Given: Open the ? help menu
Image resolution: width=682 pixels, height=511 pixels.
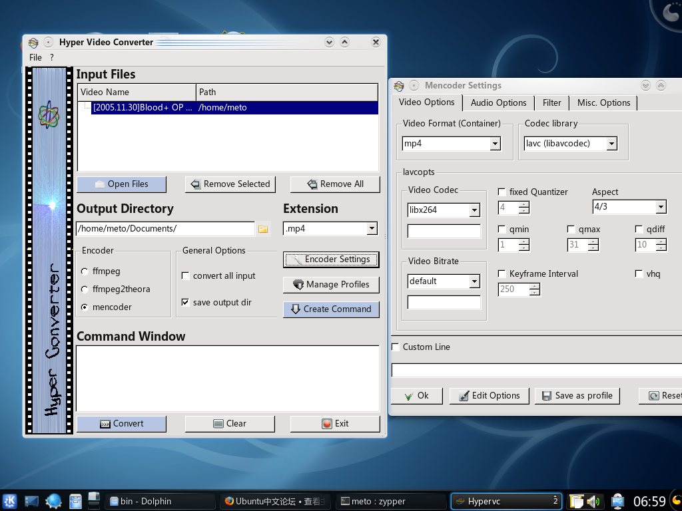Looking at the screenshot, I should pos(52,58).
